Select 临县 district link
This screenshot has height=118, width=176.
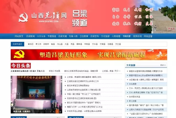[x=53, y=44]
